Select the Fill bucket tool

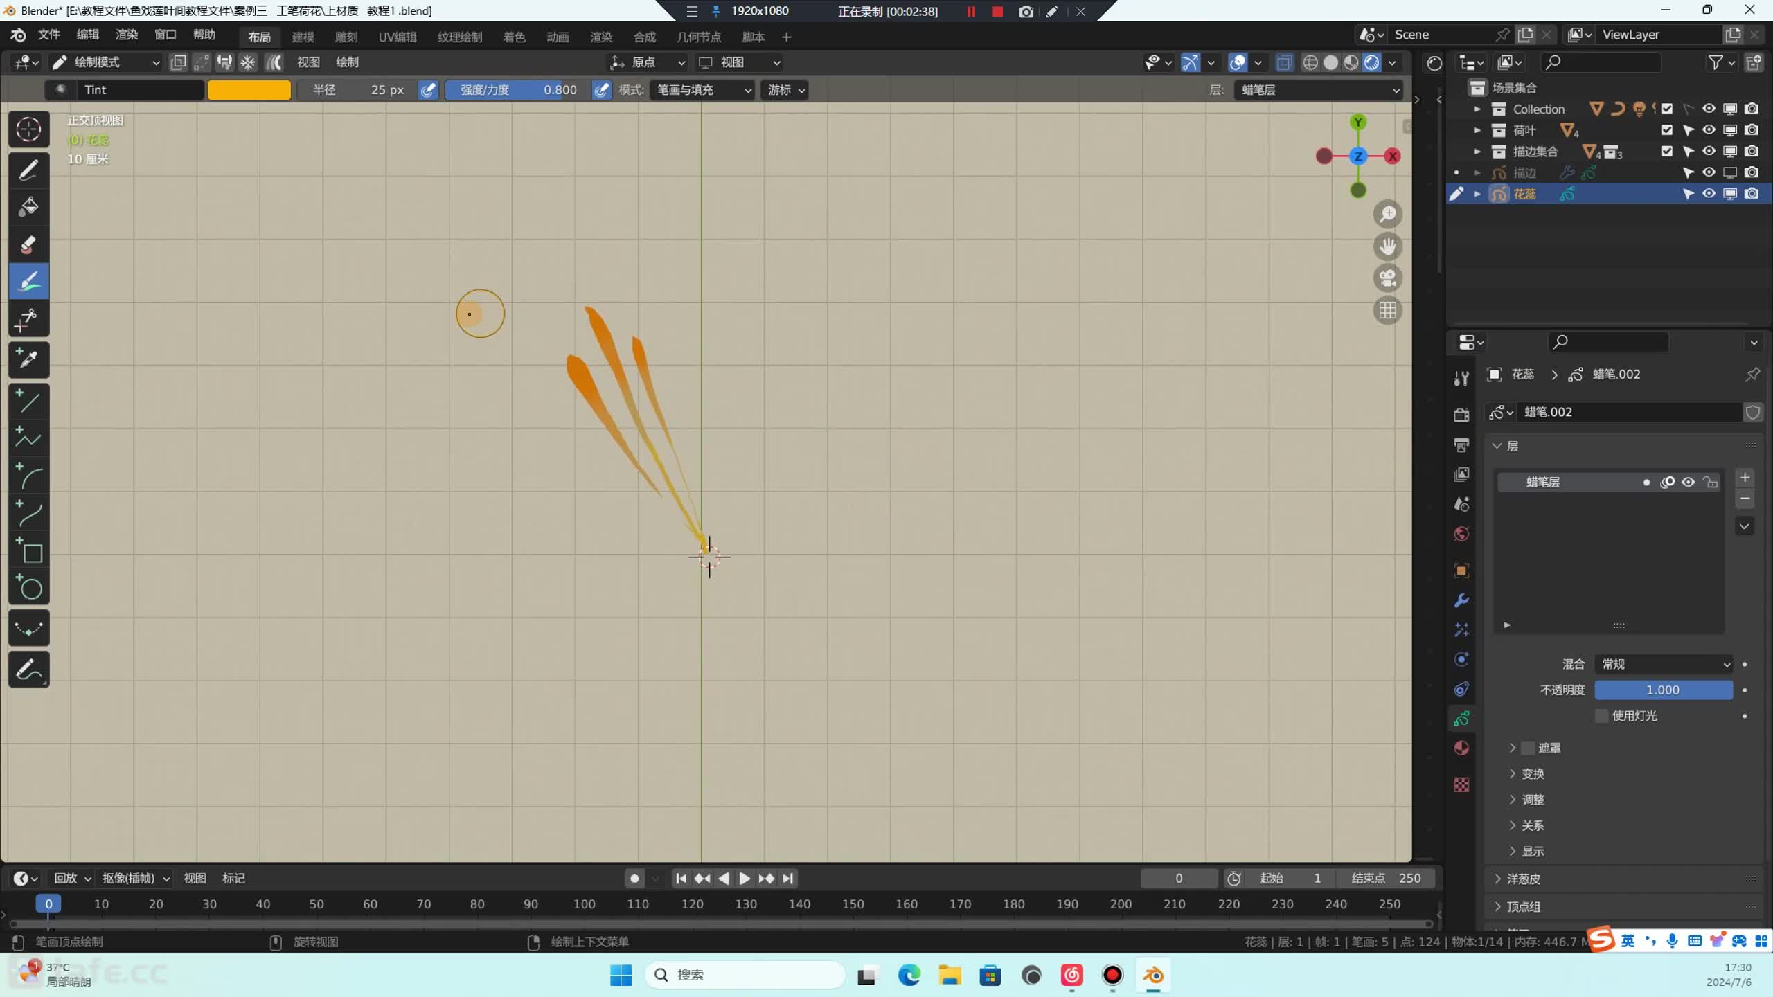point(28,206)
